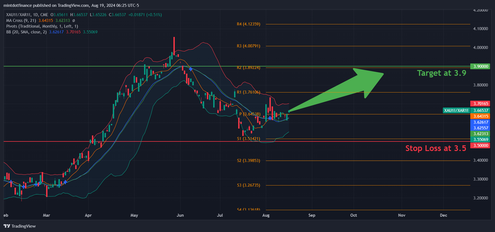Viewport: 495px width, 232px height.
Task: Click the 3.40000 price scale label
Action: pyautogui.click(x=481, y=160)
